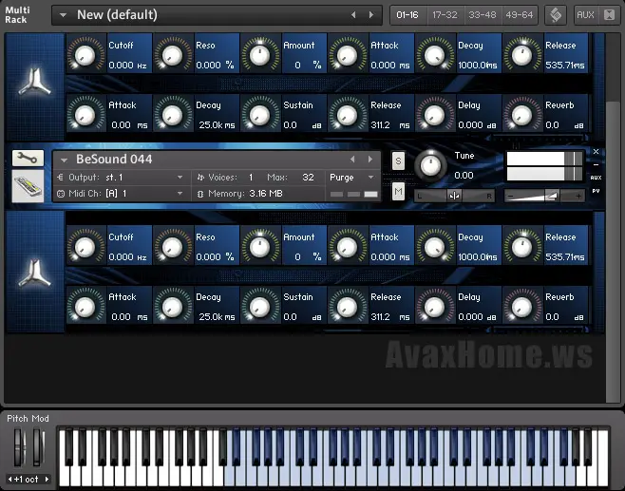The image size is (625, 491).
Task: Click the Mod wheel
Action: 37,447
